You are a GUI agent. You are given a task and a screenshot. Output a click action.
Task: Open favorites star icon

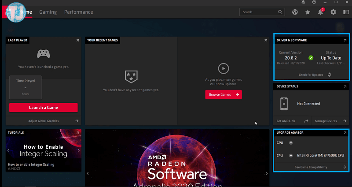tap(308, 12)
